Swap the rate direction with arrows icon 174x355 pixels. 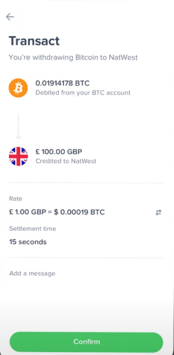[158, 213]
